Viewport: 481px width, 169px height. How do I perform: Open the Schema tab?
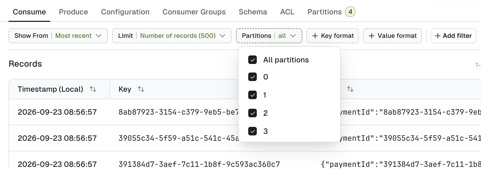tap(253, 12)
